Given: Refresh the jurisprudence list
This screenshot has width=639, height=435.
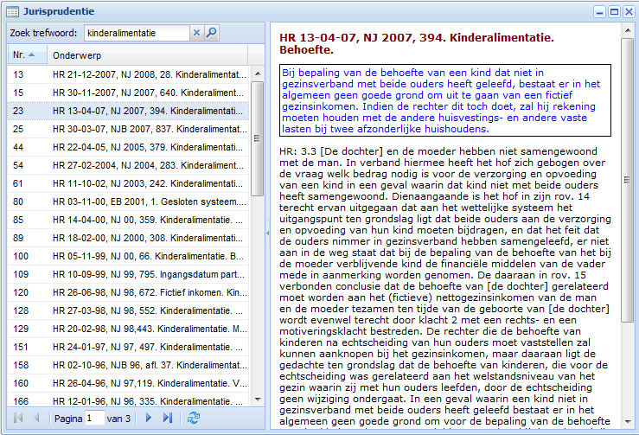Looking at the screenshot, I should click(194, 418).
